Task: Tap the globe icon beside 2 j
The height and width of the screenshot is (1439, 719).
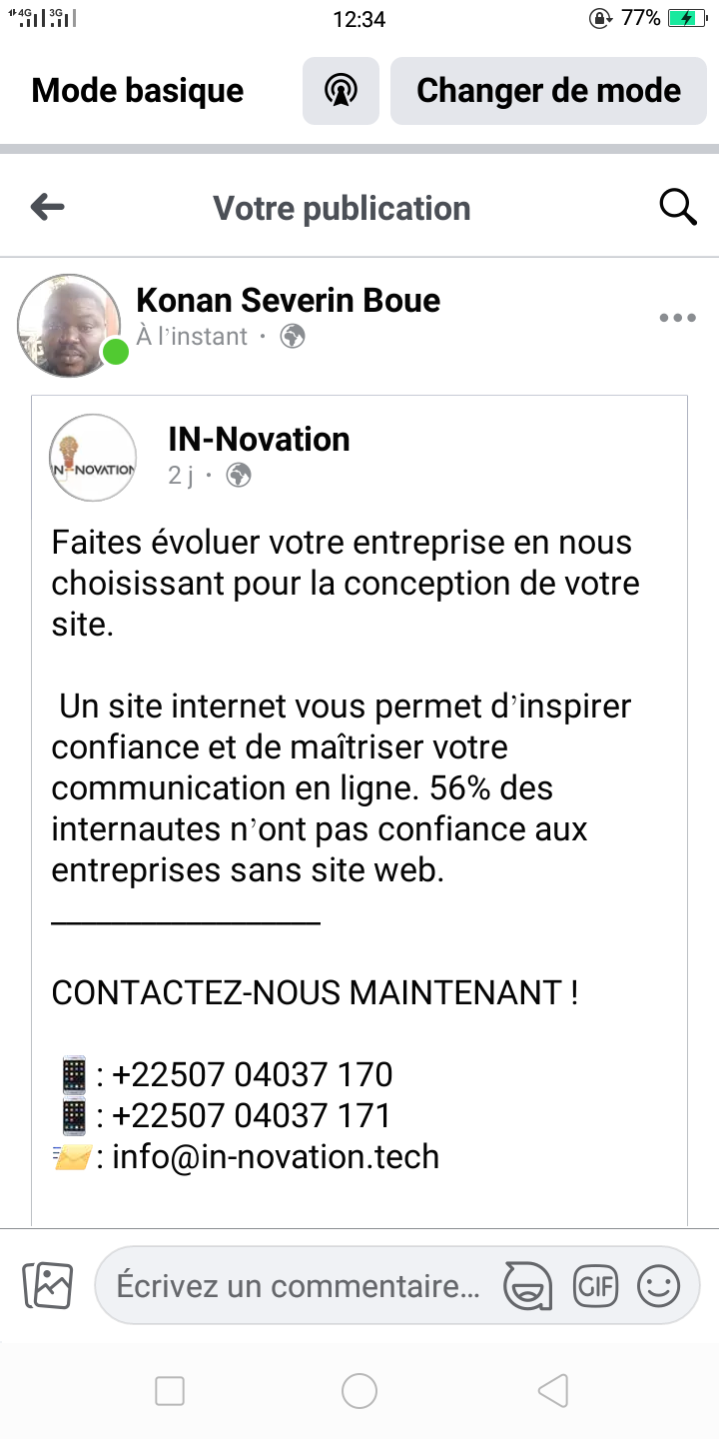Action: [x=239, y=475]
